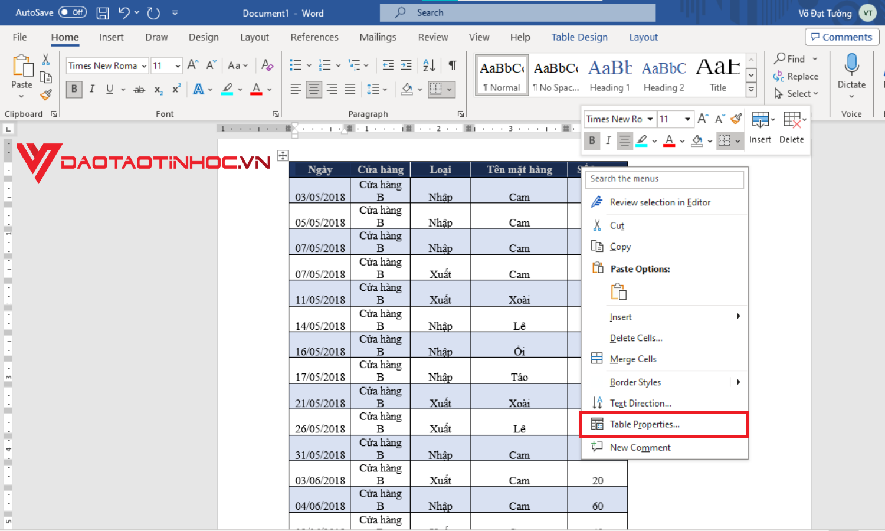Click the Increase Indent icon
Screen dimensions: 885x531
pos(406,65)
